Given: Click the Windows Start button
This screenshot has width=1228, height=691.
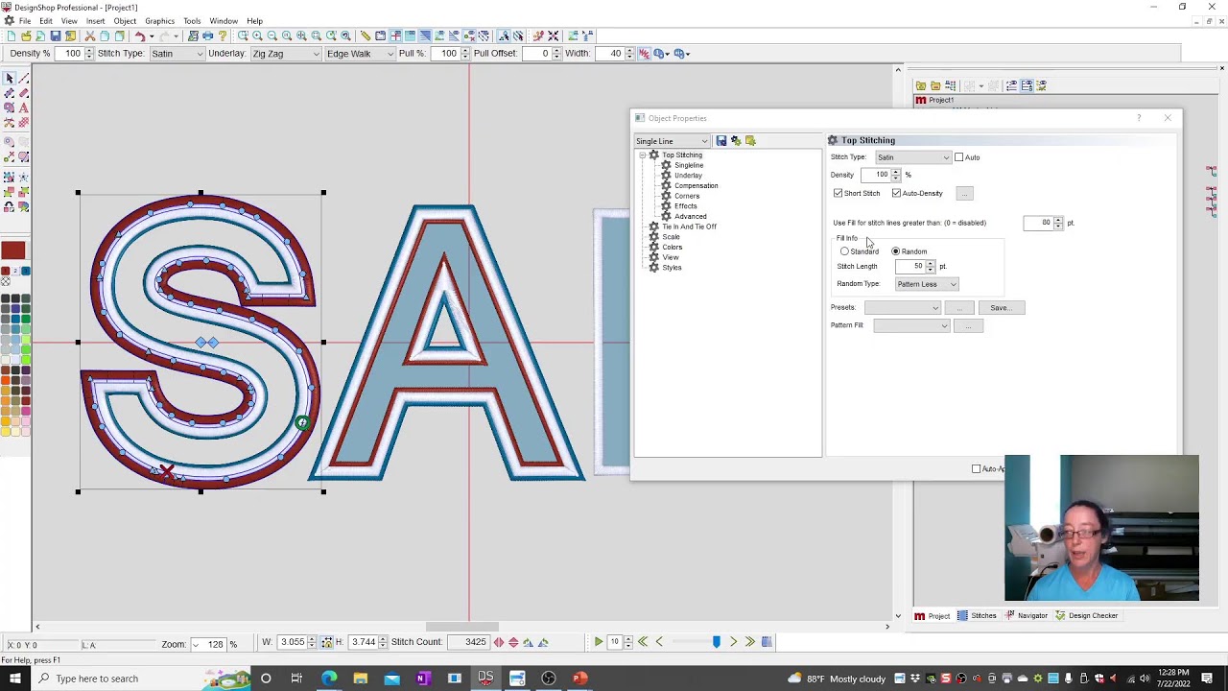Looking at the screenshot, I should coord(15,679).
